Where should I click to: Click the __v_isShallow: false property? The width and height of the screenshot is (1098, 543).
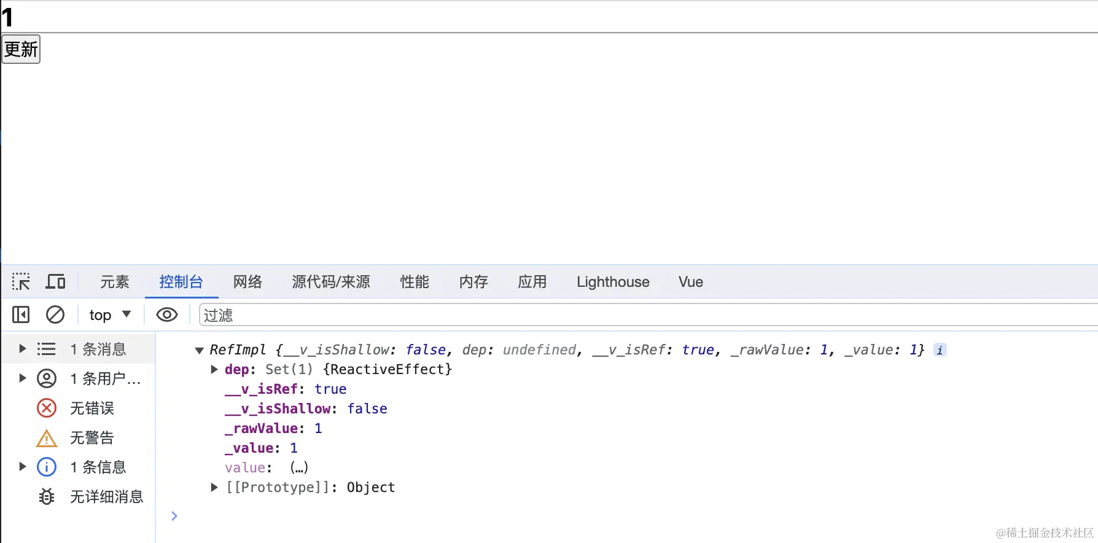pyautogui.click(x=306, y=408)
